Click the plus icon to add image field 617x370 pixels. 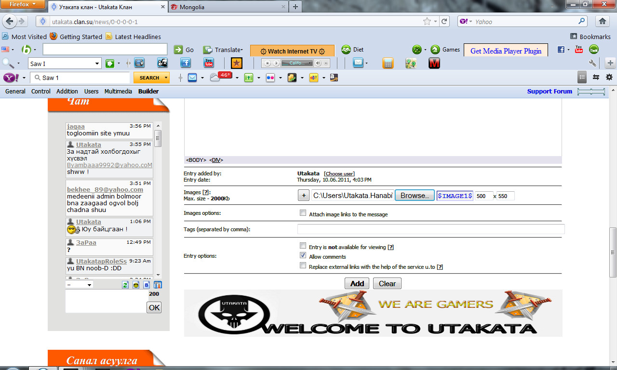[x=304, y=196]
